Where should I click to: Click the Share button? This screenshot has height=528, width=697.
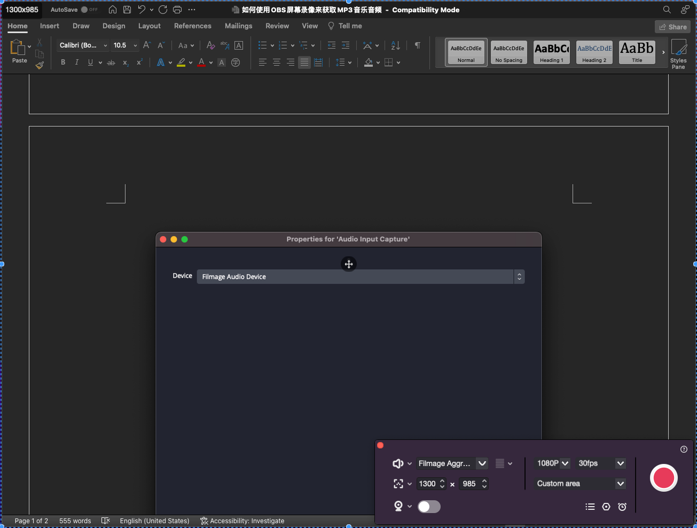point(672,27)
